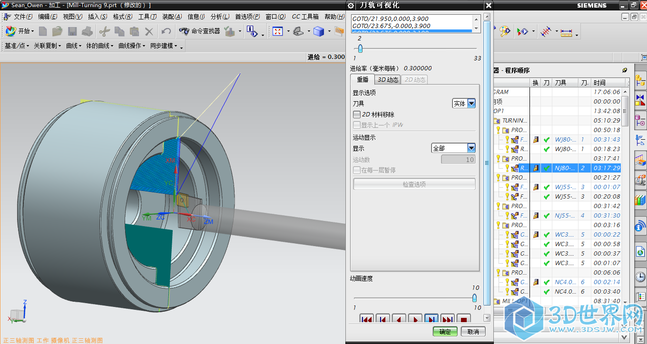647x344 pixels.
Task: Click the Paste clipboard icon
Action: (x=134, y=31)
